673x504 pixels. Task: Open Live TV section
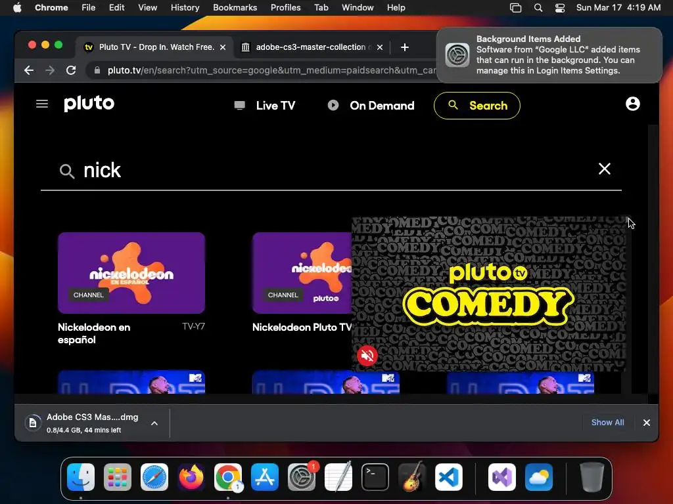pos(265,106)
